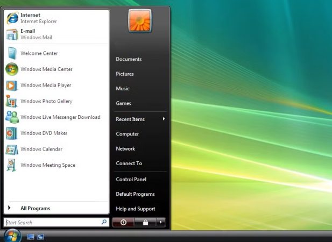Image resolution: width=332 pixels, height=242 pixels.
Task: Click the Internet Explorer subtitle text
Action: coord(39,22)
